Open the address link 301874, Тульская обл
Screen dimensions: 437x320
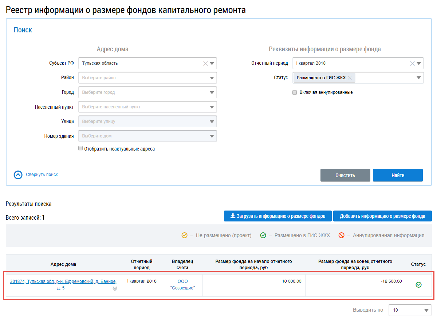click(x=63, y=285)
